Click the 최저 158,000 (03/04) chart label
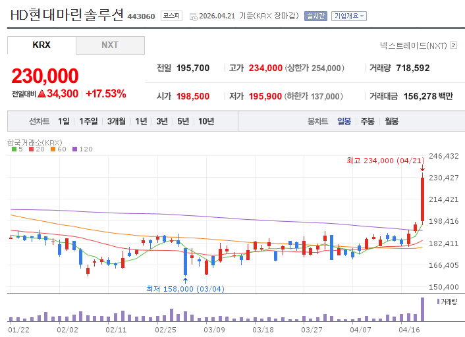The image size is (465, 337). tap(185, 289)
